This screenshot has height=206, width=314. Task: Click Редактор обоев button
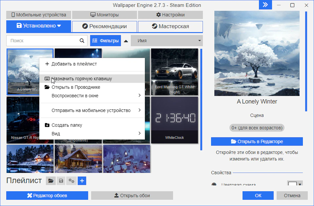tap(47, 196)
